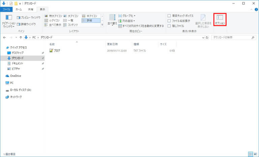The height and width of the screenshot is (157, 259).
Task: Open the 並べ替え sort menu
Action: pyautogui.click(x=112, y=20)
